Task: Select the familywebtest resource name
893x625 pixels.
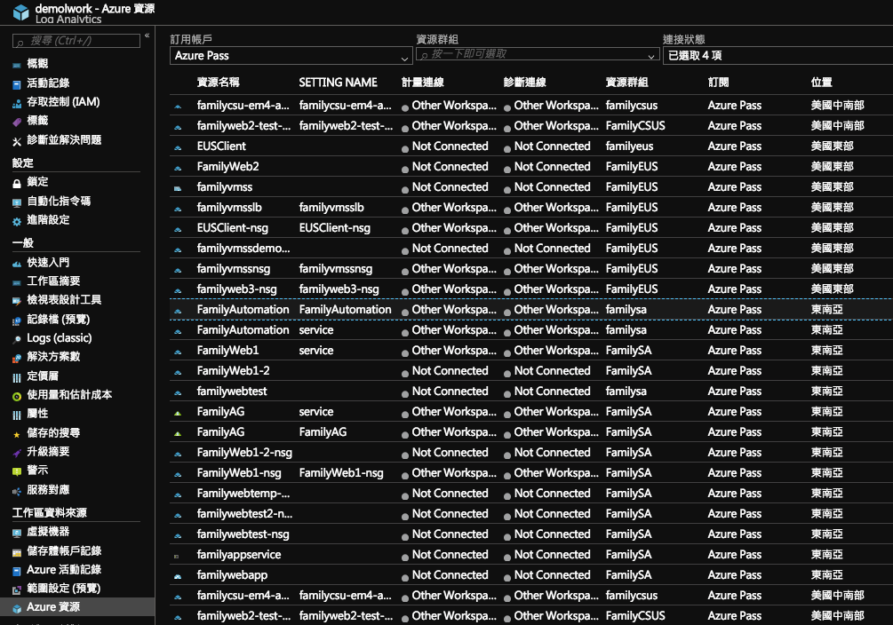Action: (232, 392)
